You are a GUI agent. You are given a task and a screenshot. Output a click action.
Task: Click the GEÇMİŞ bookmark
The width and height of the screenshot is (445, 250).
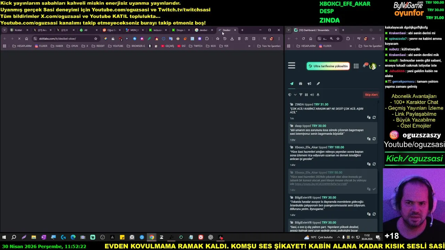pos(167,46)
